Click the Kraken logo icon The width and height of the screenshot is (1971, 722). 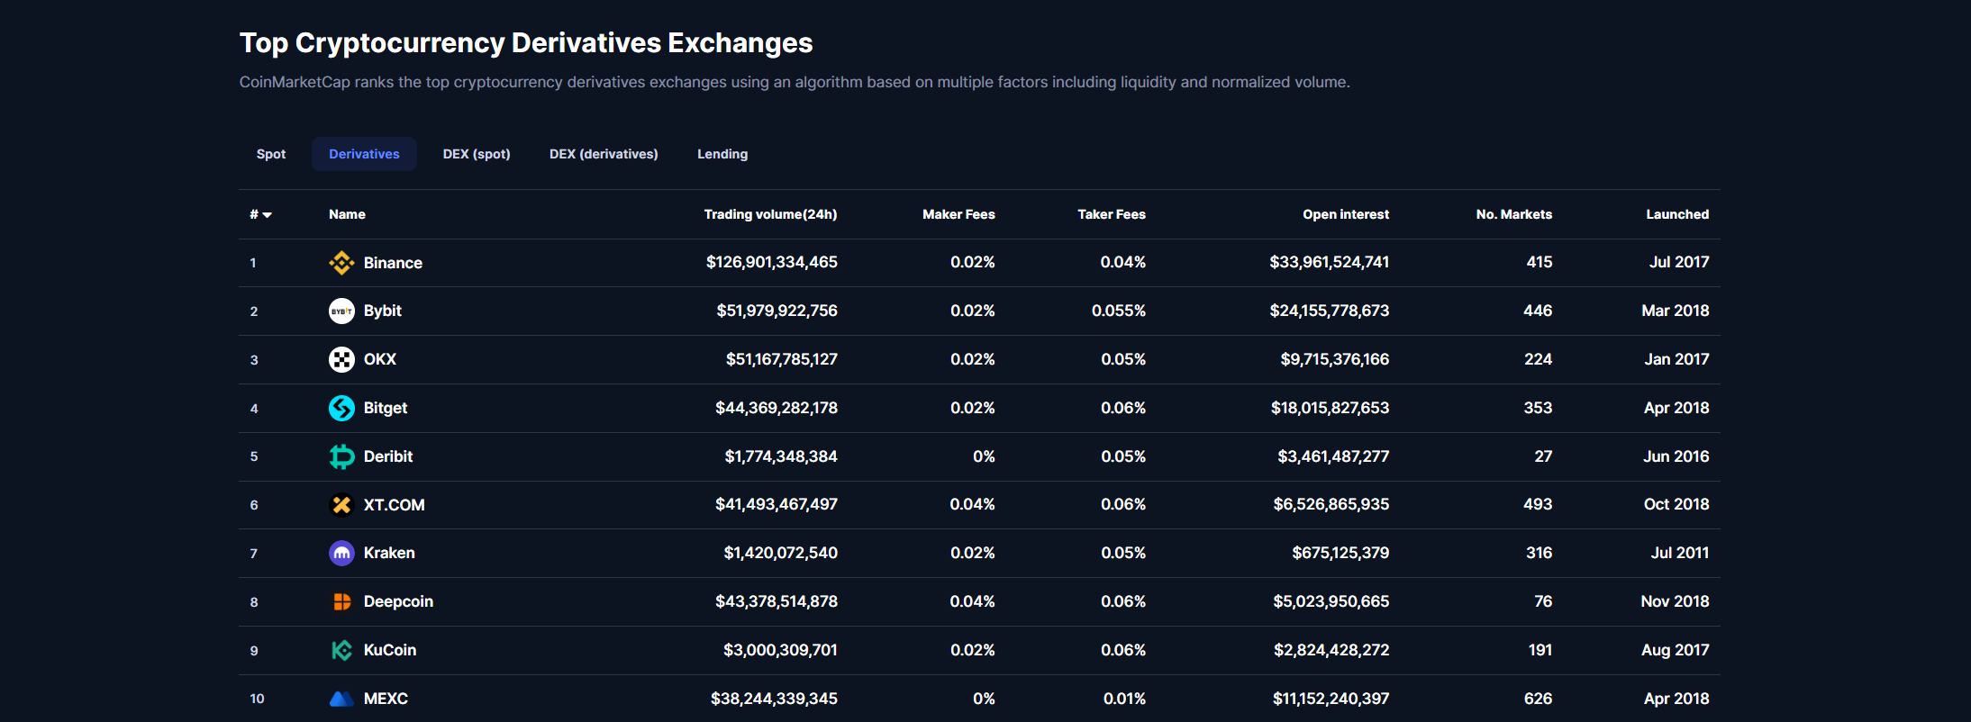[x=341, y=554]
